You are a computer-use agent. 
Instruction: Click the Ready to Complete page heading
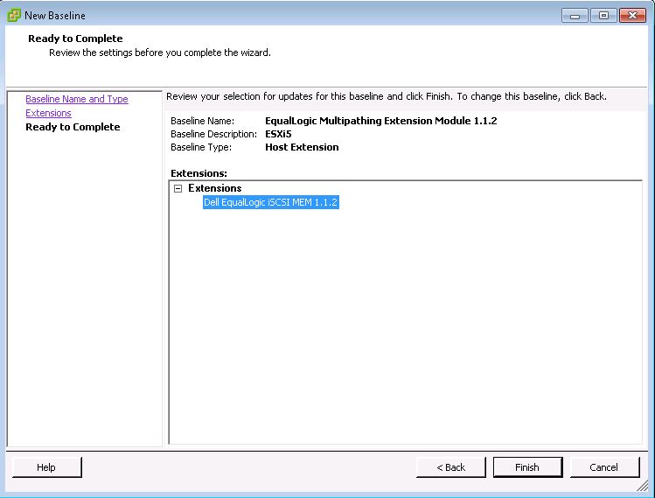pos(75,39)
